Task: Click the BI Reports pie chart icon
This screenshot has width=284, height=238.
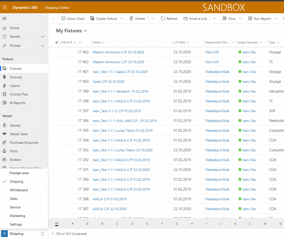Action: pyautogui.click(x=4, y=103)
